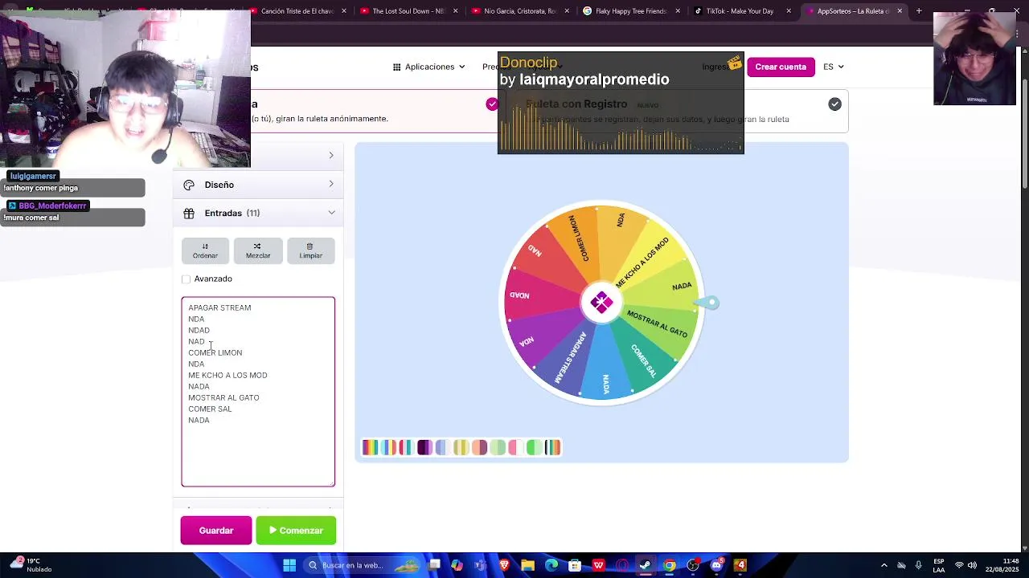Image resolution: width=1029 pixels, height=578 pixels.
Task: Select the black, teal and orange palette swatch
Action: 552,447
